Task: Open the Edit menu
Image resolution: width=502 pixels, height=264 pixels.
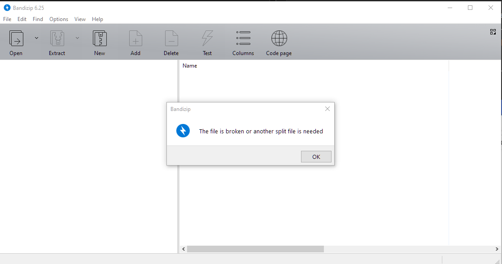Action: (x=22, y=19)
